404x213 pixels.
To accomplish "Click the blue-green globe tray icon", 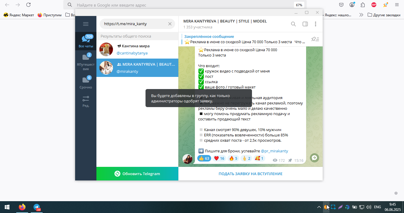I will pos(347,207).
